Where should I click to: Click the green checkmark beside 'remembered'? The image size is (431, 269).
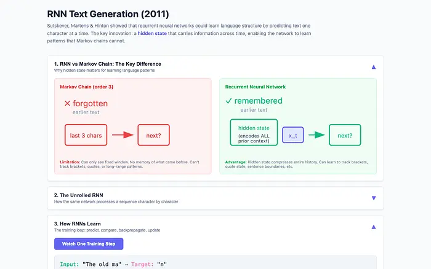228,101
